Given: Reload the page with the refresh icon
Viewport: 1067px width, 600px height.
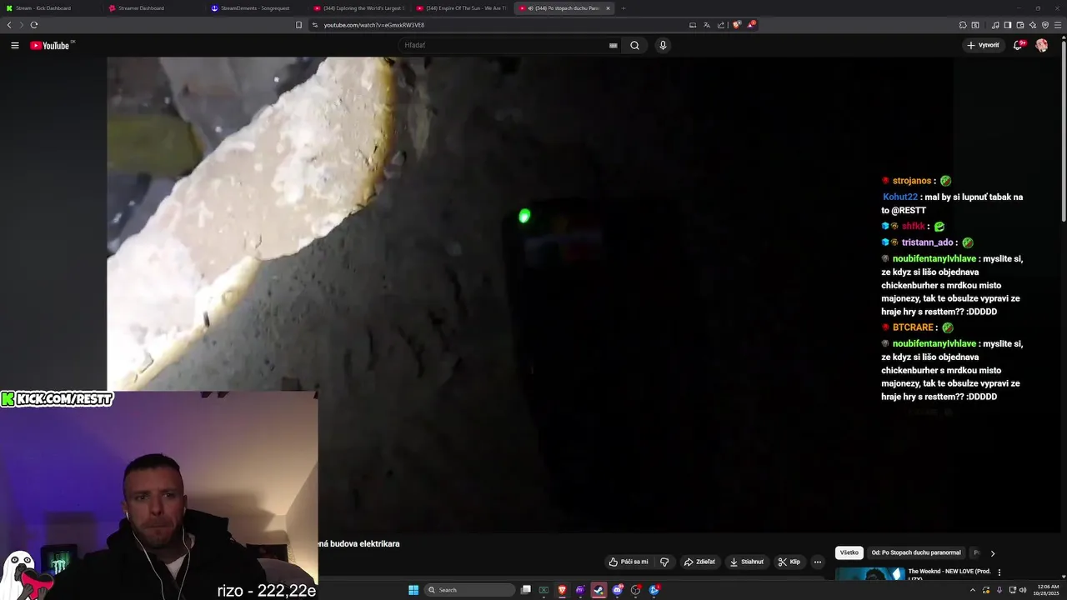Looking at the screenshot, I should coord(34,25).
